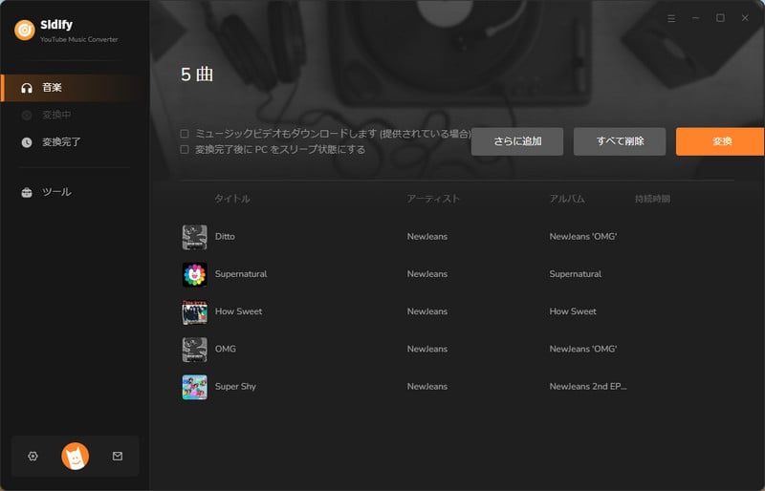Select the How Sweet track title
This screenshot has height=491, width=765.
238,311
